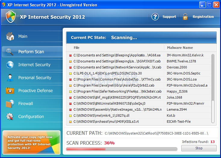Click the Configuration gear icon
Screen dimensions: 221x158
coord(10,116)
